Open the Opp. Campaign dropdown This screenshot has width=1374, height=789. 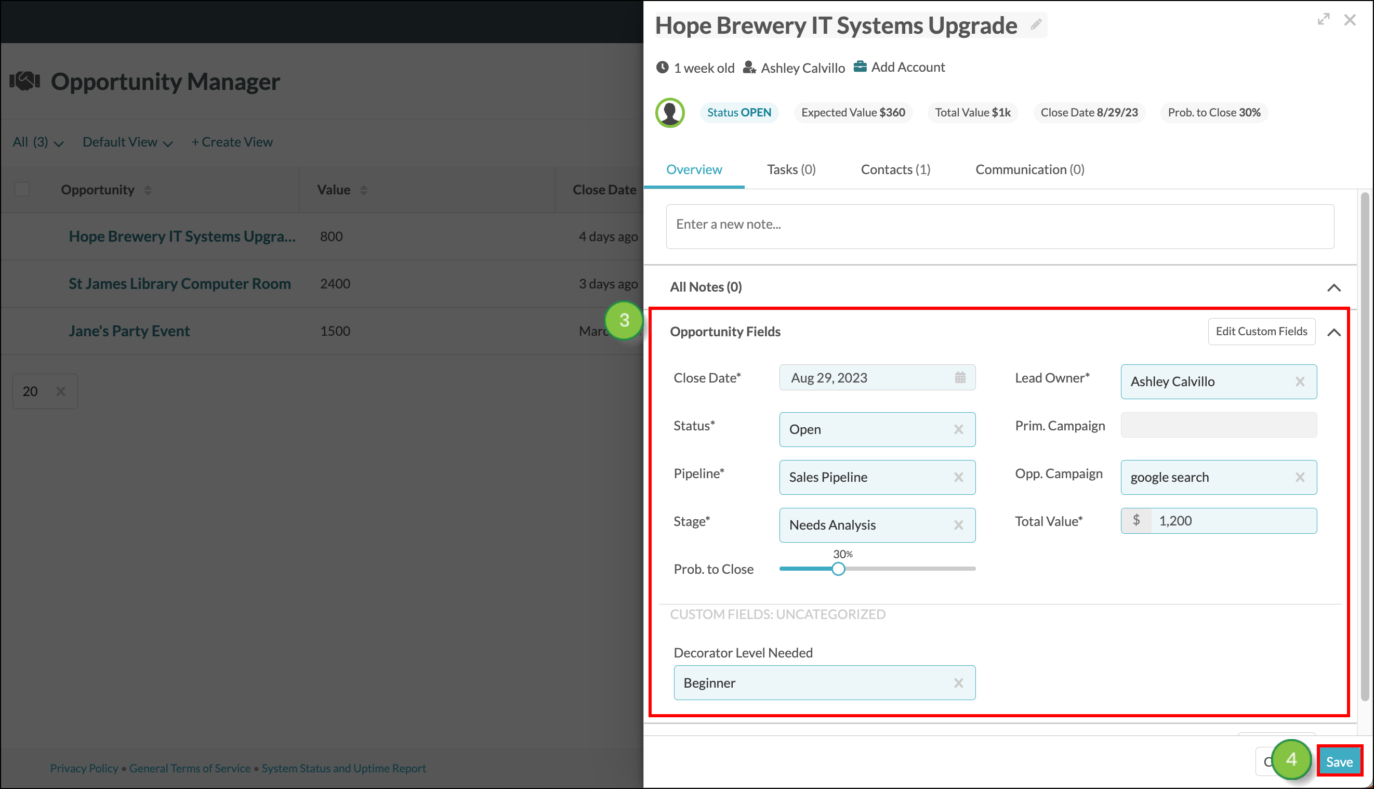1219,478
